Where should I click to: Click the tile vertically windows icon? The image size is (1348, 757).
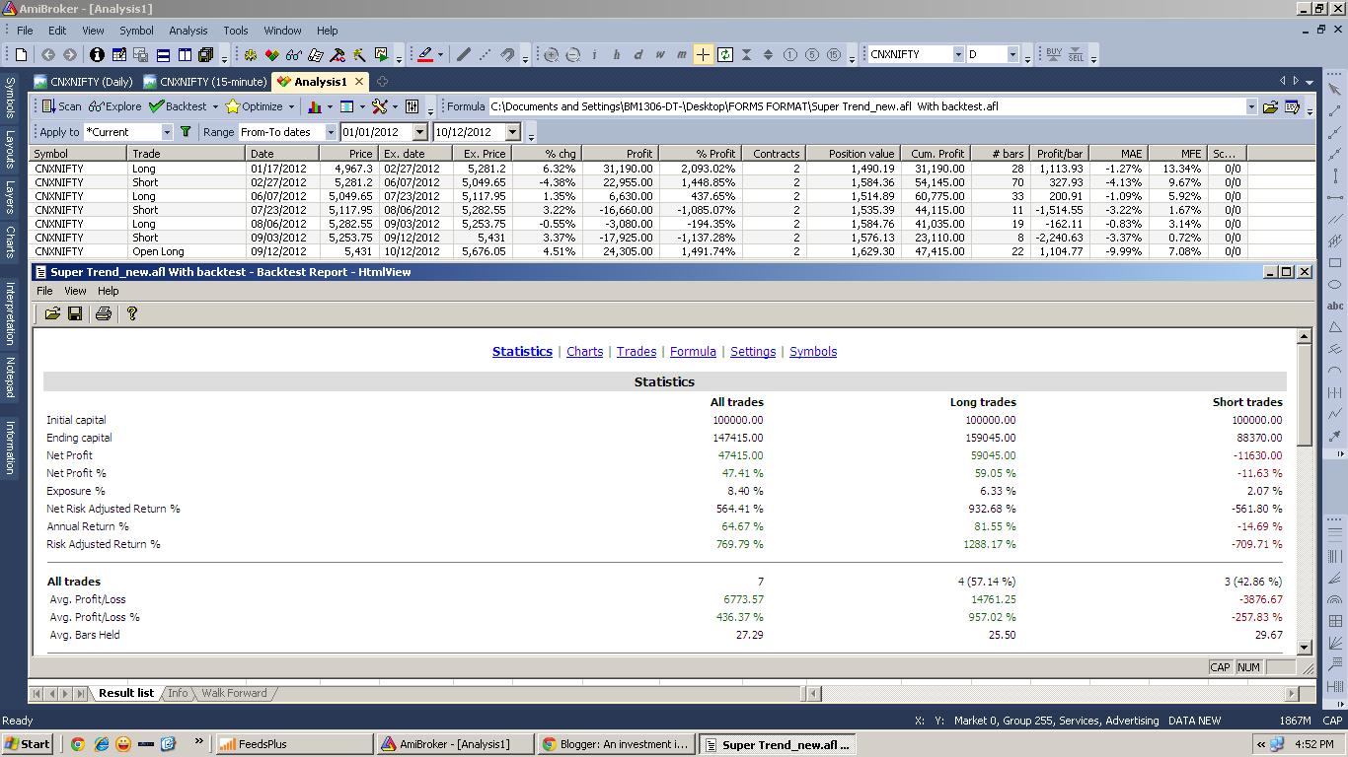tap(185, 55)
